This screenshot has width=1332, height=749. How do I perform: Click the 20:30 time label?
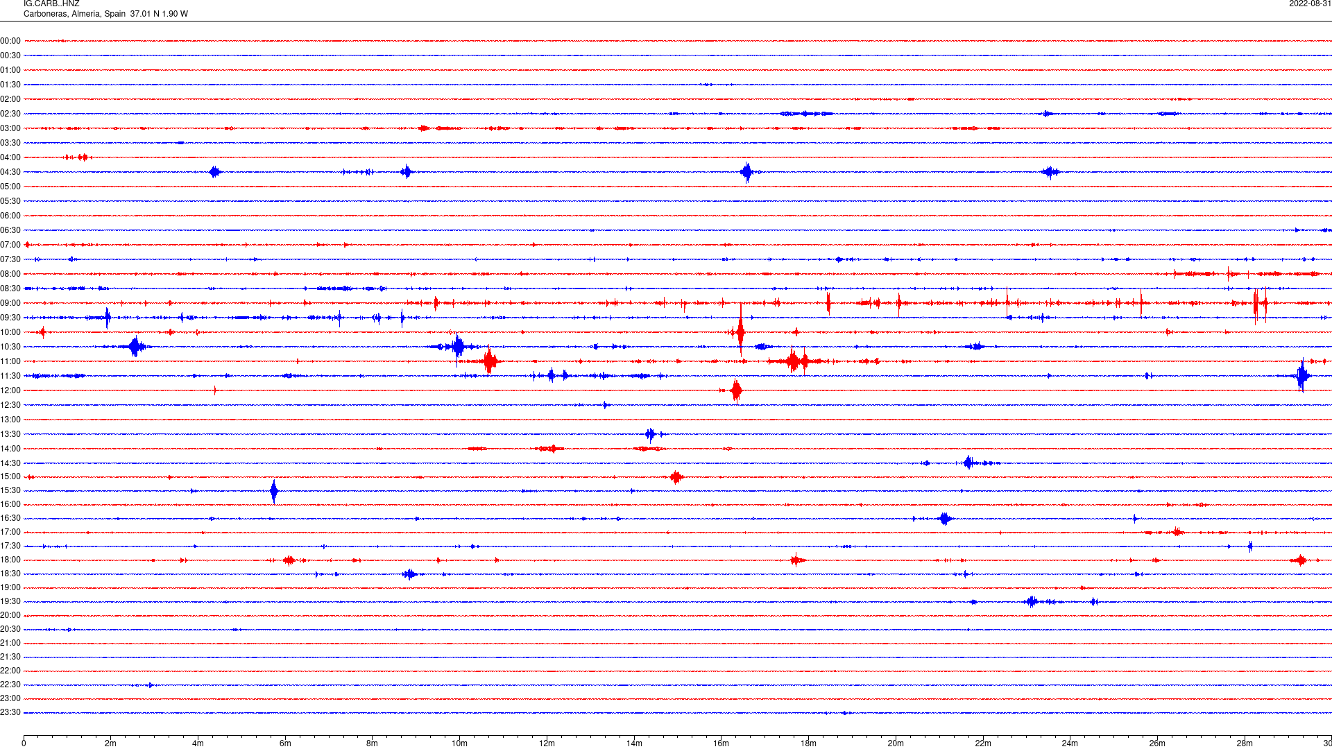coord(10,629)
